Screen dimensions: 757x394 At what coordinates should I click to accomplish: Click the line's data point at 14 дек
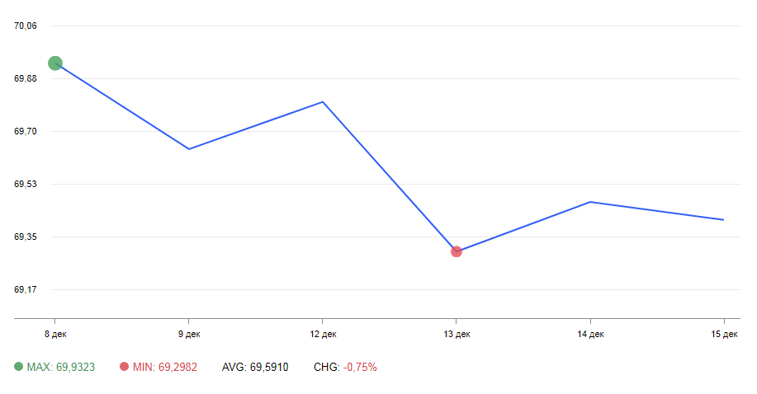(x=590, y=202)
